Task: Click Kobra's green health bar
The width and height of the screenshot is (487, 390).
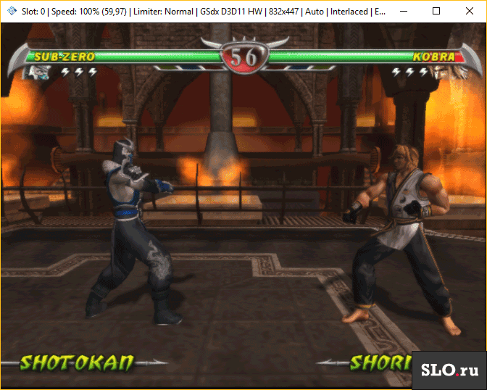Action: 367,57
